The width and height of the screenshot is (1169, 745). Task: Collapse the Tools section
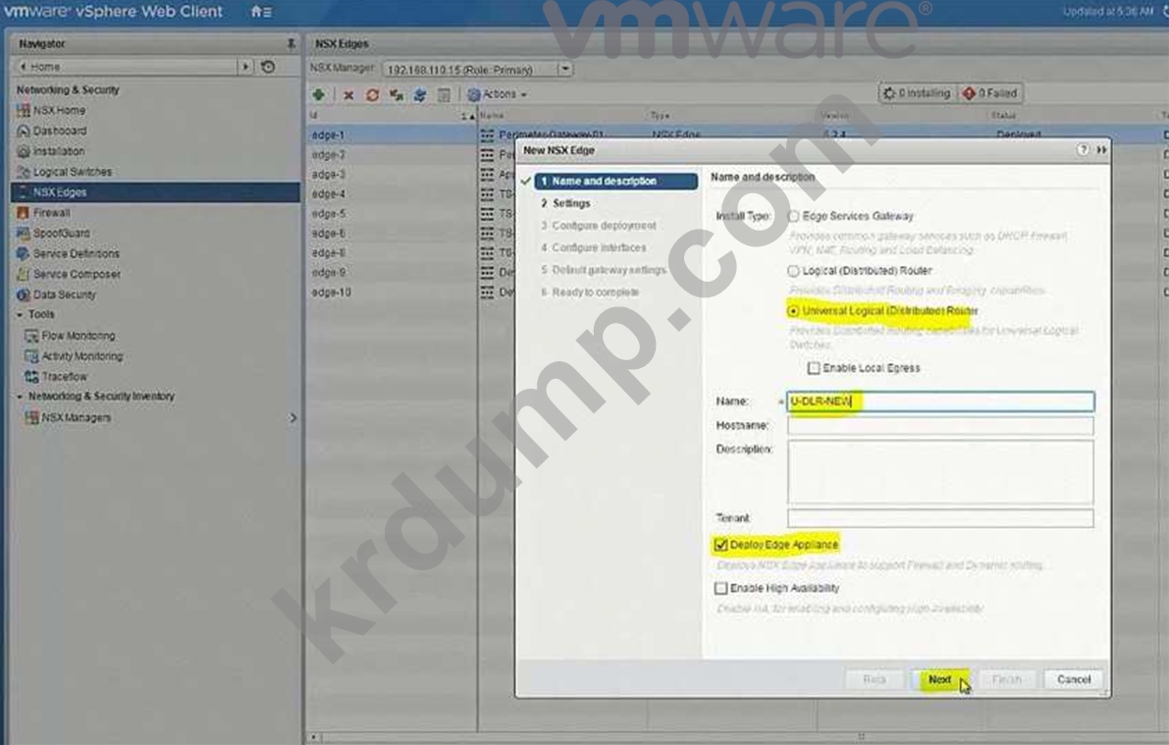[21, 315]
